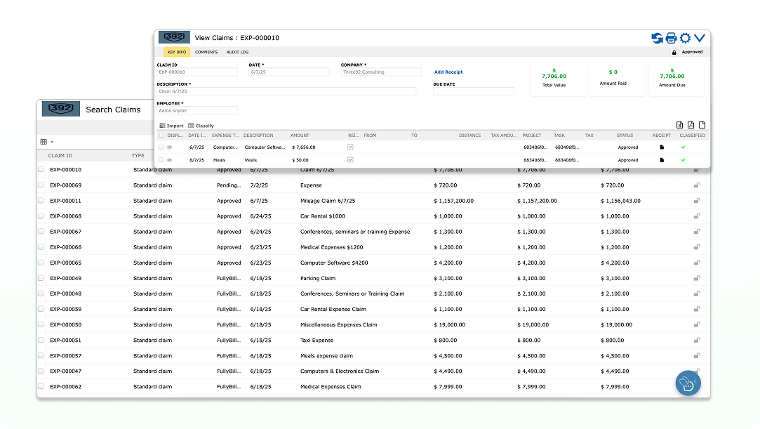Toggle display eye icon for Meals line
Image resolution: width=760 pixels, height=429 pixels.
(x=170, y=160)
